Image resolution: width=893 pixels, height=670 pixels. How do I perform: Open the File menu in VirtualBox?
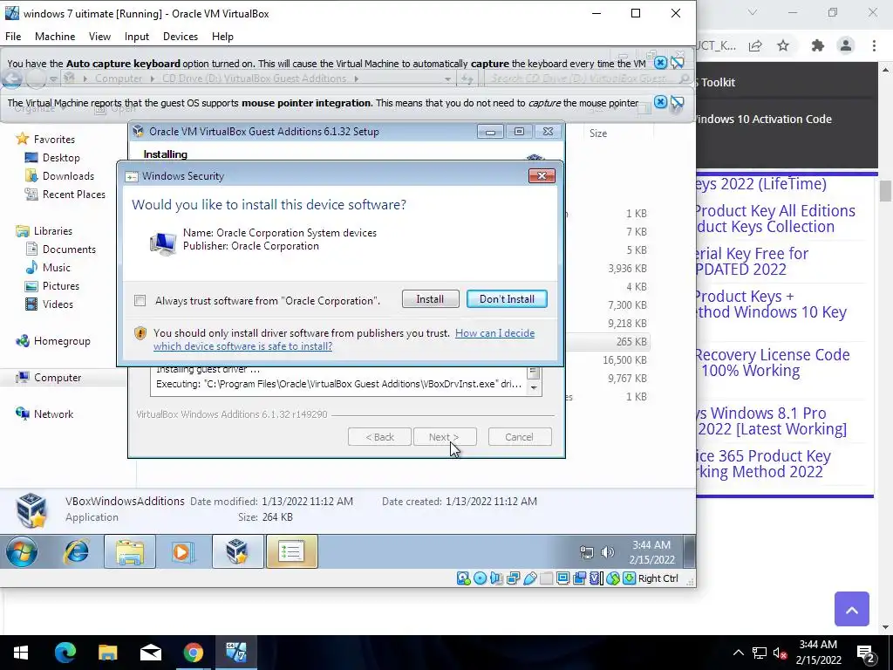pyautogui.click(x=13, y=37)
